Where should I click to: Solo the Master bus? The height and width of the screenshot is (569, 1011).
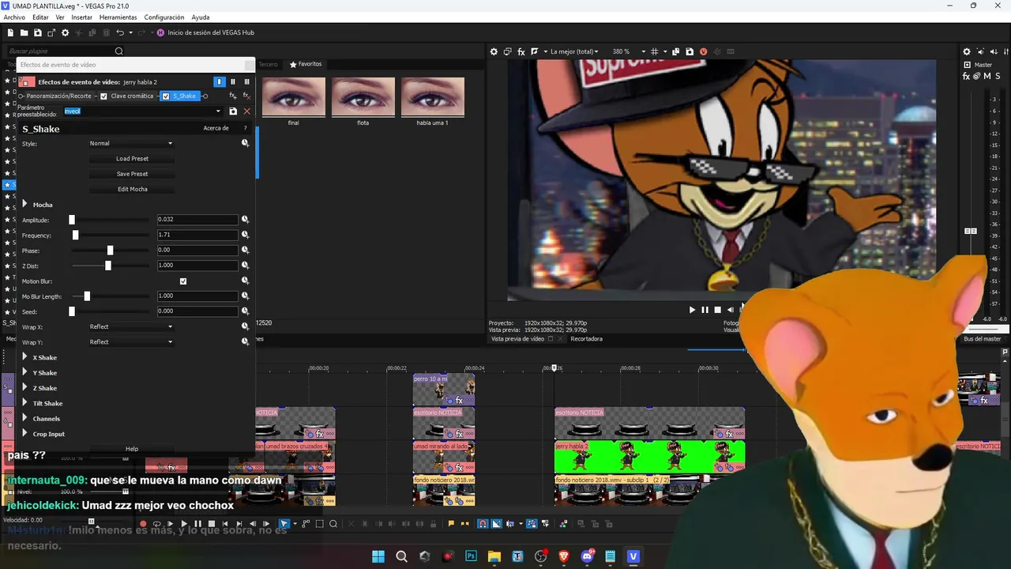click(997, 77)
